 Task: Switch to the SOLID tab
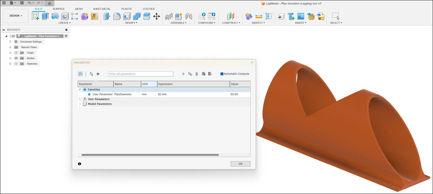[38, 9]
